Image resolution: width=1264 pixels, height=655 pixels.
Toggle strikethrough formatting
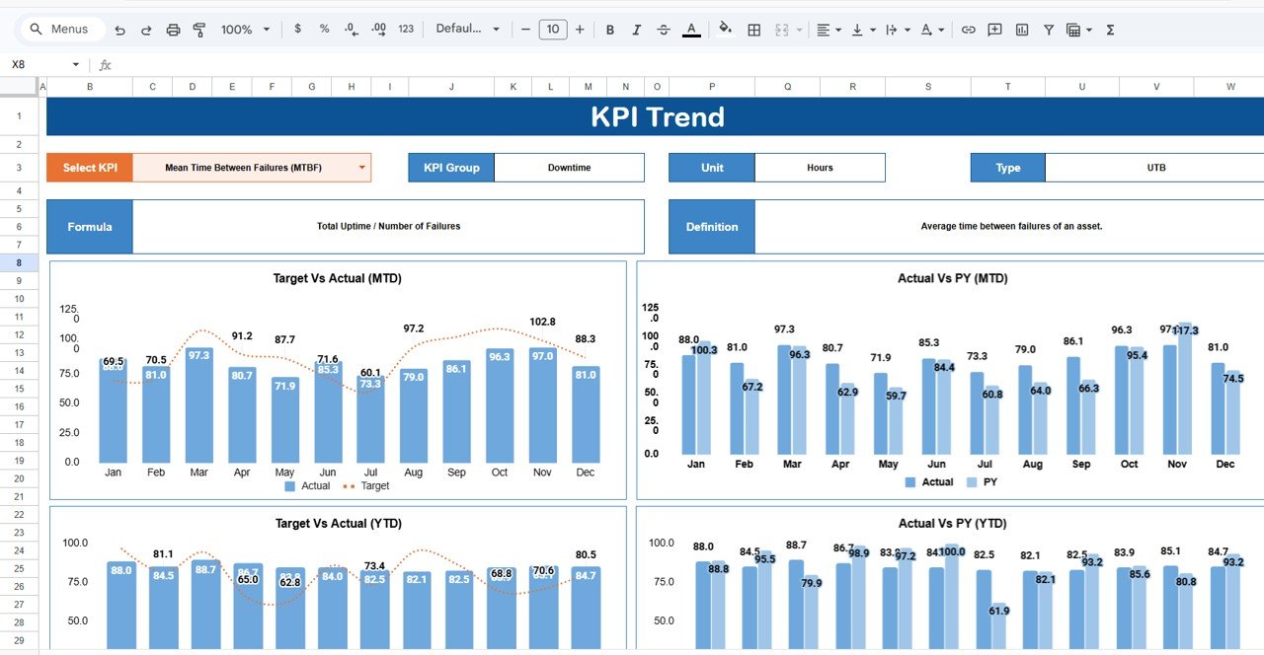click(664, 30)
